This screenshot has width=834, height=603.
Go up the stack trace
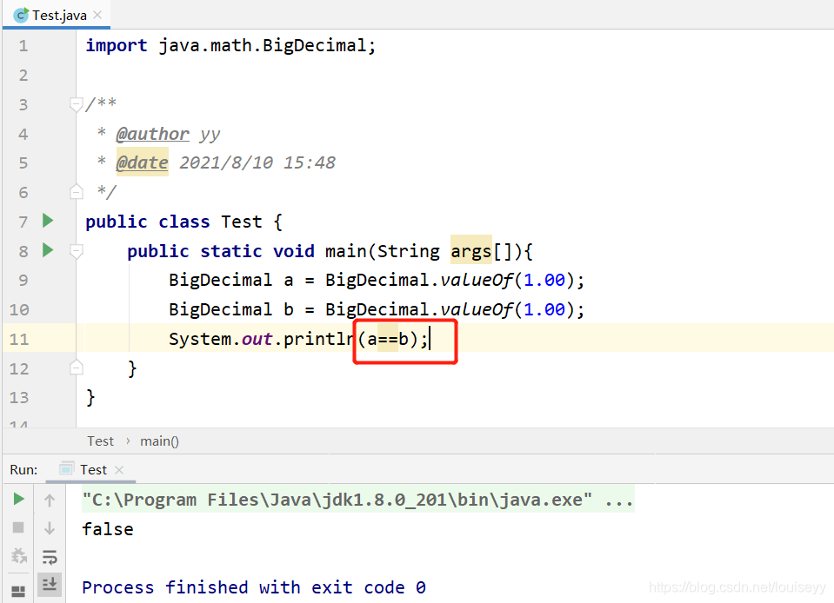[50, 500]
